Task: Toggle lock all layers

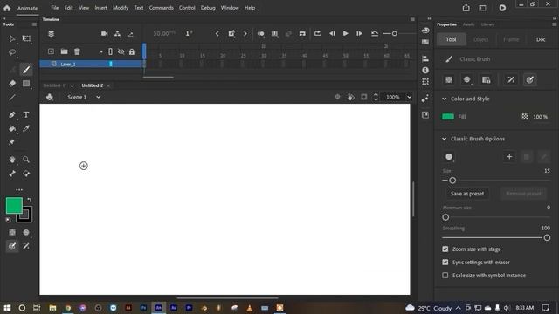Action: click(132, 52)
